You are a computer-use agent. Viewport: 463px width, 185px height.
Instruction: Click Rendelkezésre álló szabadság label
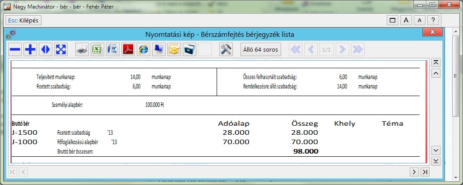[x=270, y=87]
